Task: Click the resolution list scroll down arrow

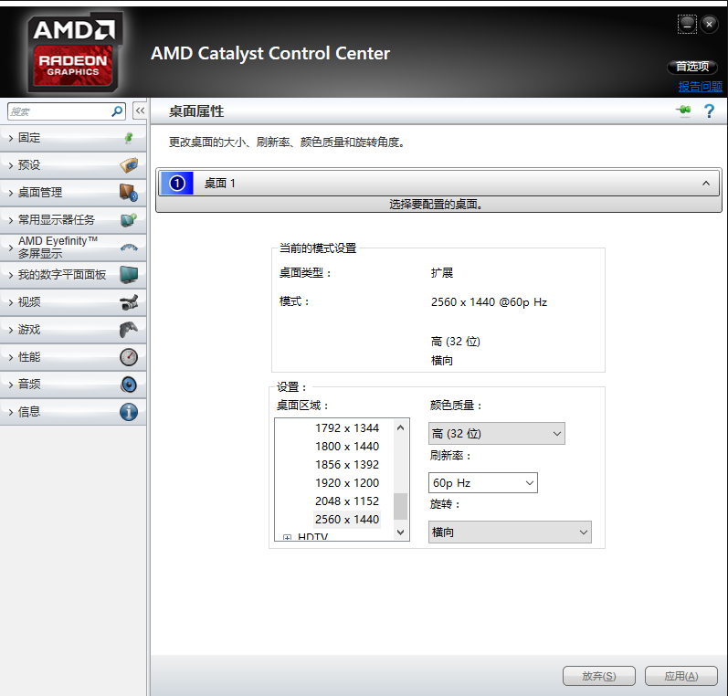Action: (x=401, y=533)
